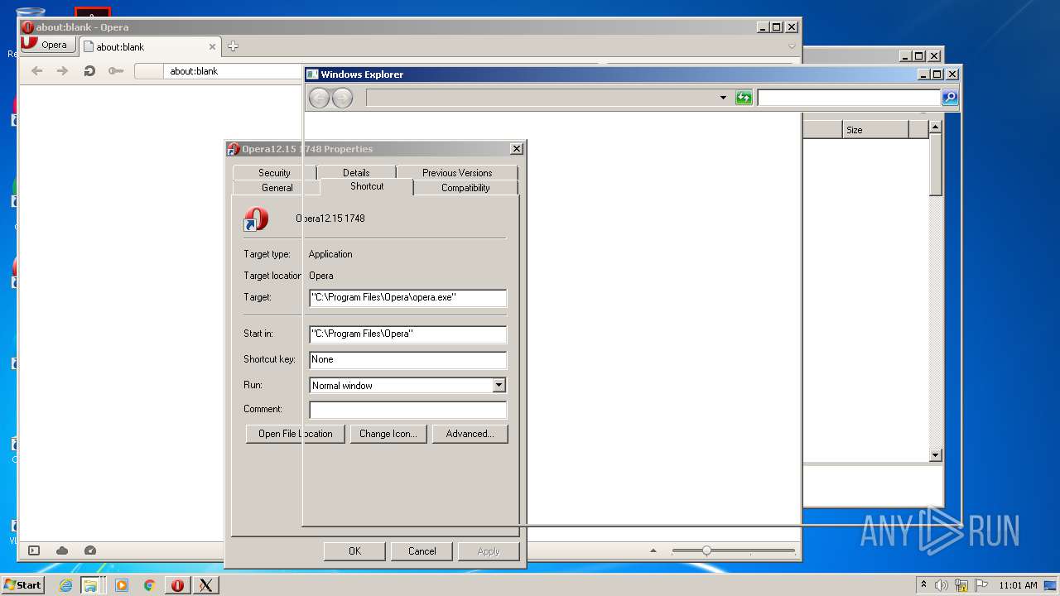
Task: Click Advanced button
Action: coord(470,434)
